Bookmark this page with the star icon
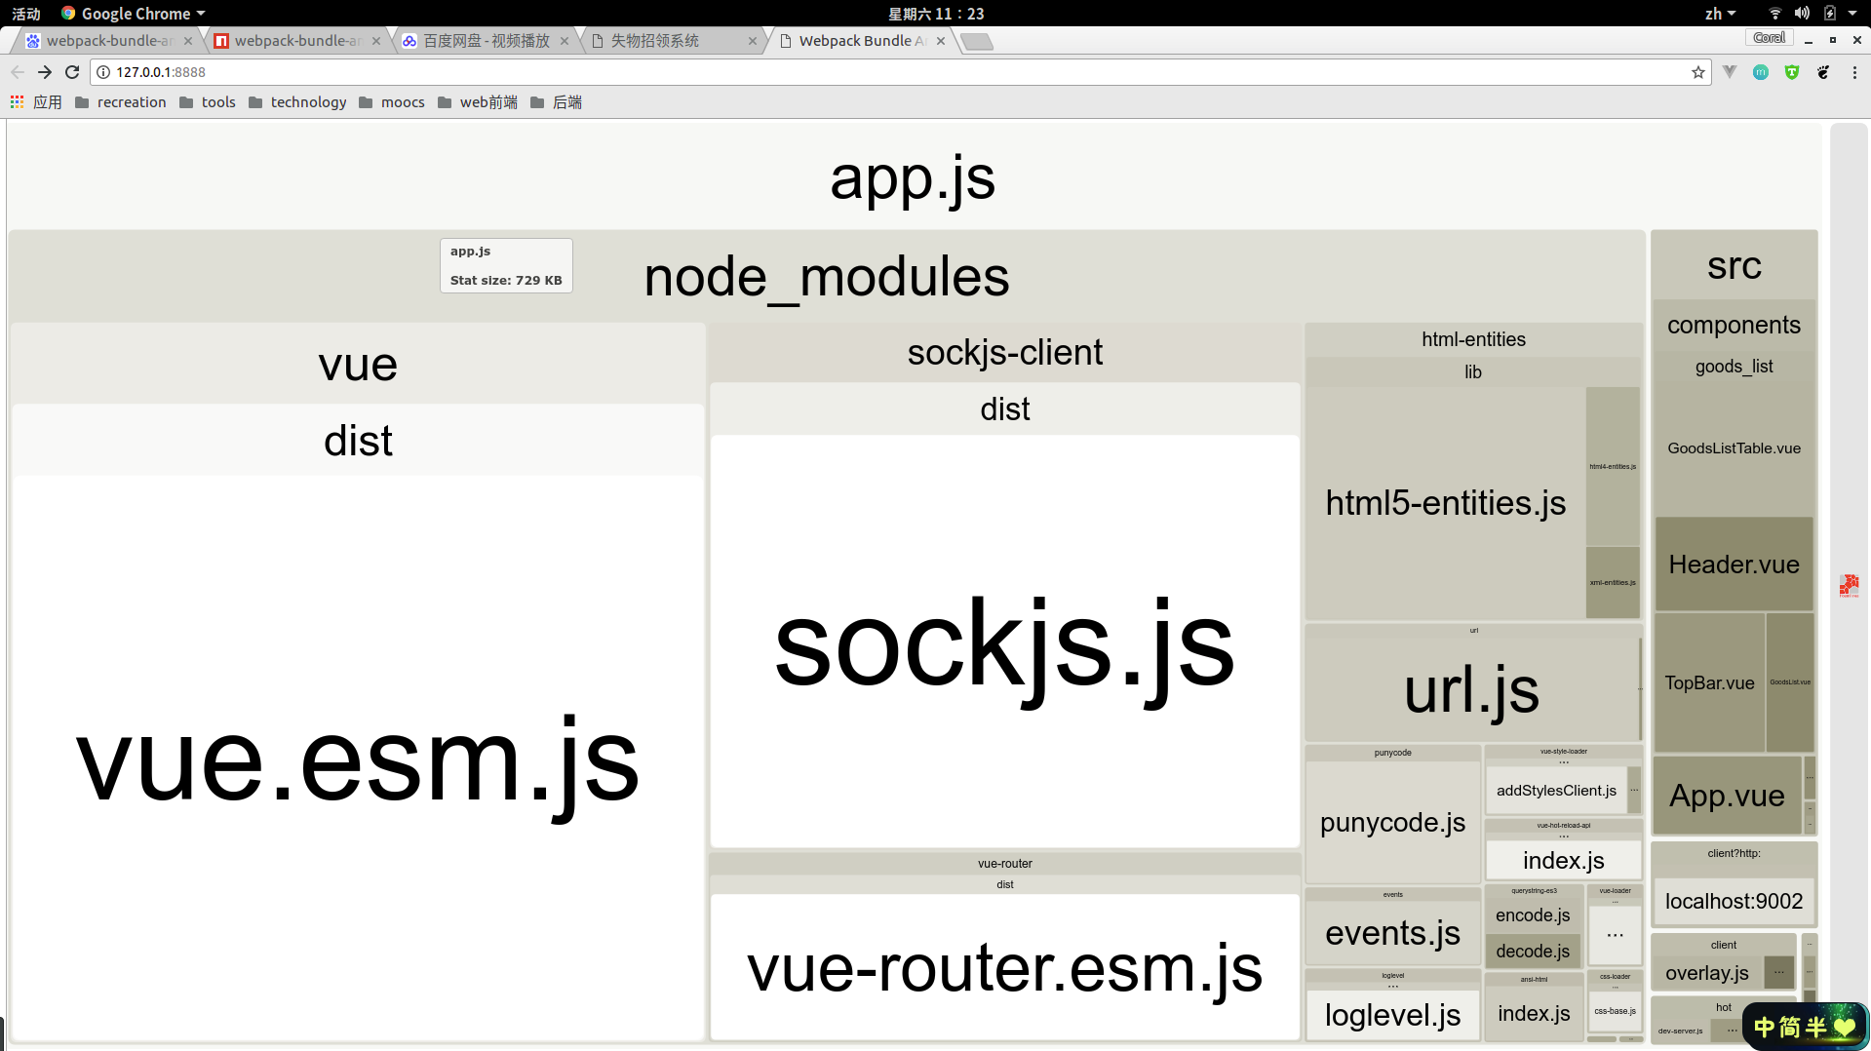 (x=1698, y=72)
